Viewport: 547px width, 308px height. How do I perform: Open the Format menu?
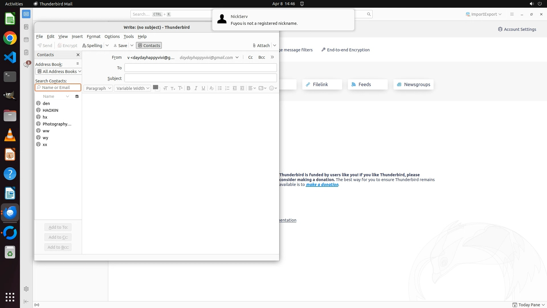[x=93, y=37]
